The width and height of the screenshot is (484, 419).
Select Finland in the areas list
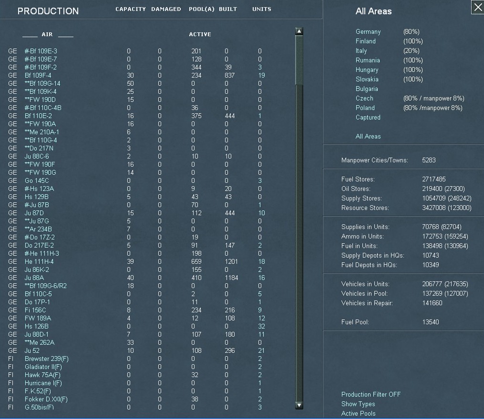[x=365, y=41]
